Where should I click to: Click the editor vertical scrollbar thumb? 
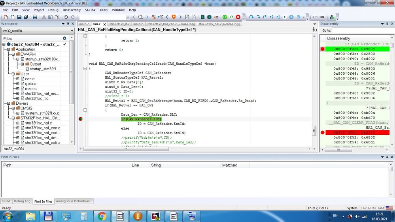314,130
